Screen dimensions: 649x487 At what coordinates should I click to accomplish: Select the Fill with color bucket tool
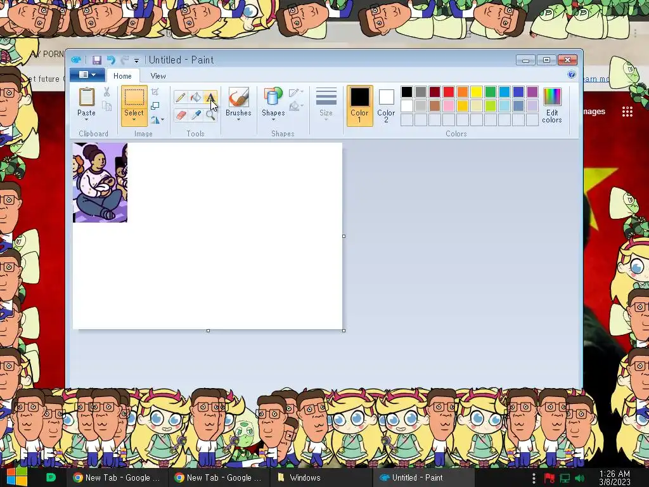[195, 98]
